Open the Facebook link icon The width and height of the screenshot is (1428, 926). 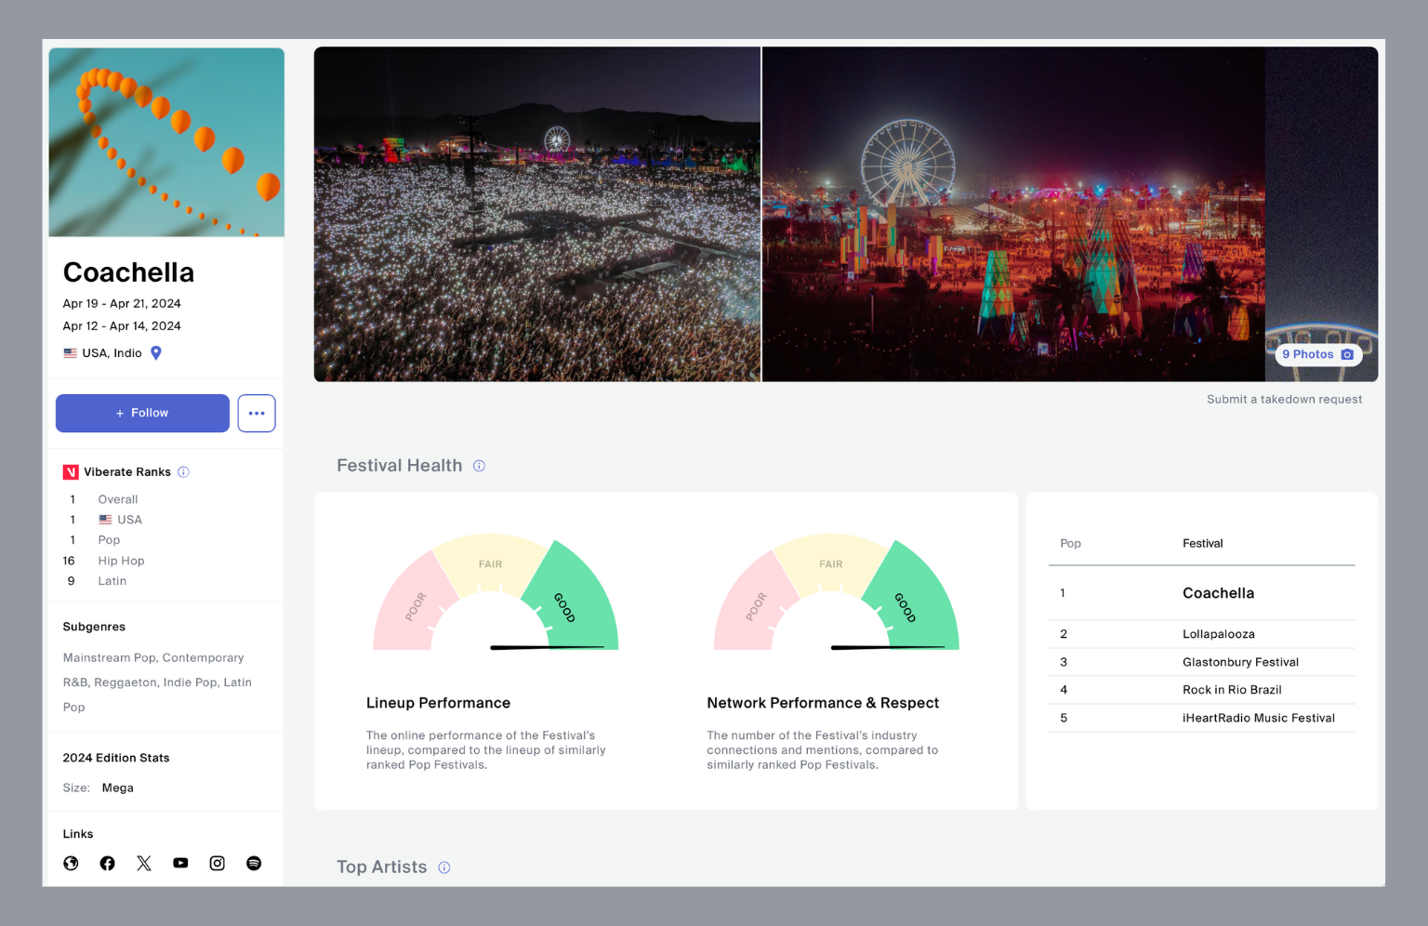pyautogui.click(x=108, y=864)
